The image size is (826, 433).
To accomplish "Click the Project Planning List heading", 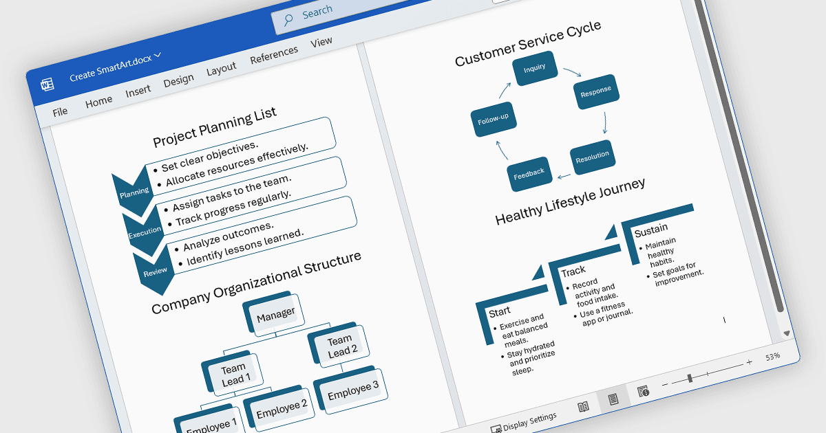I will pyautogui.click(x=215, y=127).
